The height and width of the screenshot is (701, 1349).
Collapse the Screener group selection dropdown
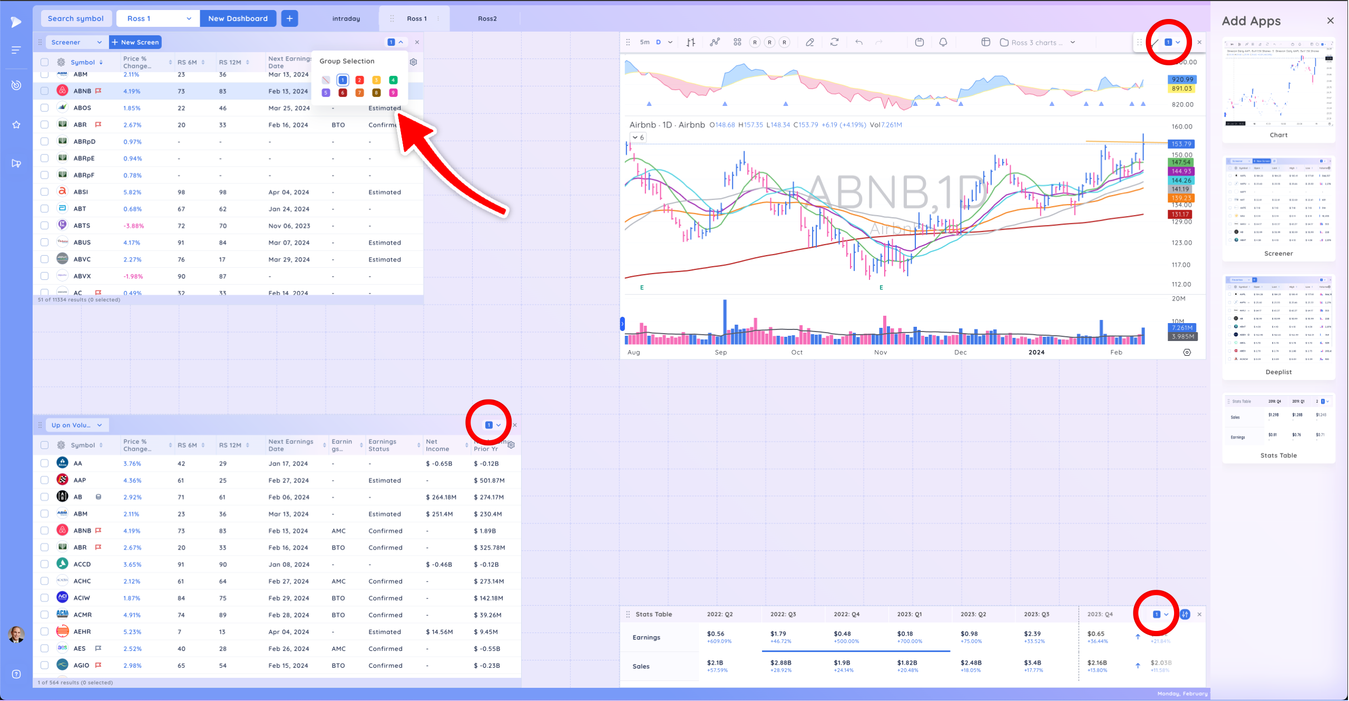[x=396, y=42]
